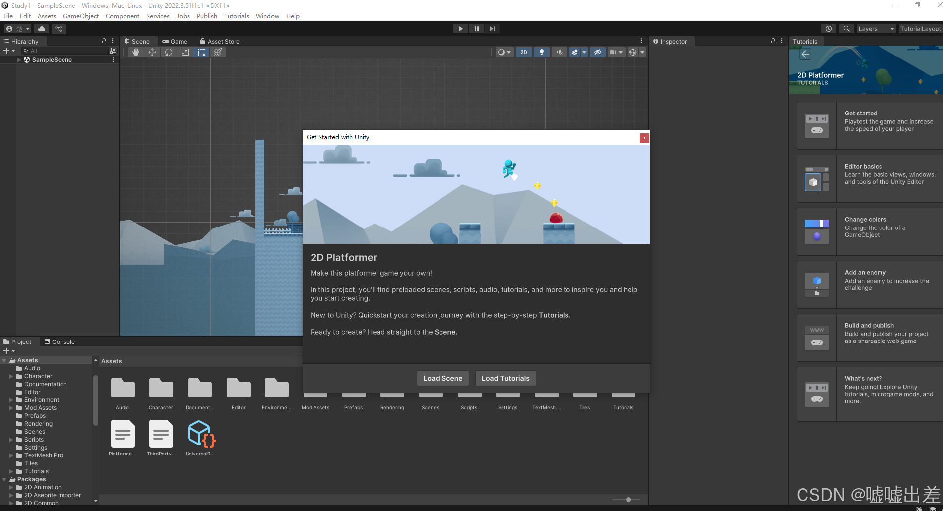Lock the Hierarchy panel

pyautogui.click(x=104, y=41)
